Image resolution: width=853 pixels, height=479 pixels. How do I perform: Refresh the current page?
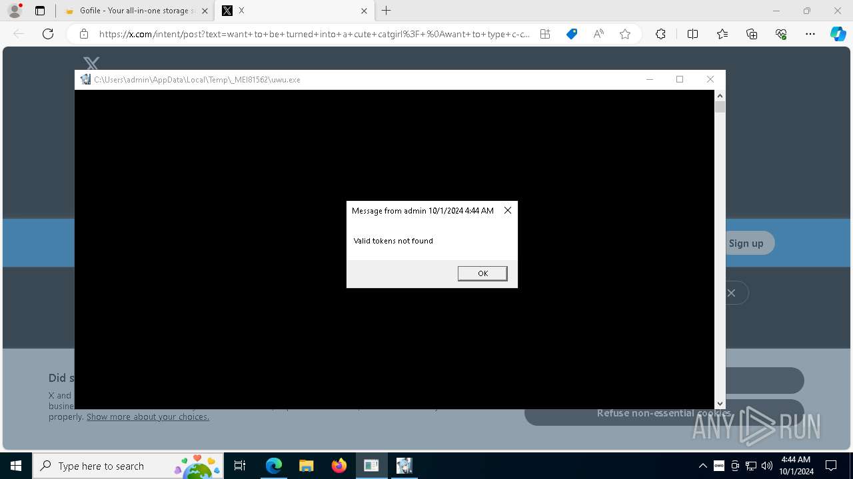(48, 34)
